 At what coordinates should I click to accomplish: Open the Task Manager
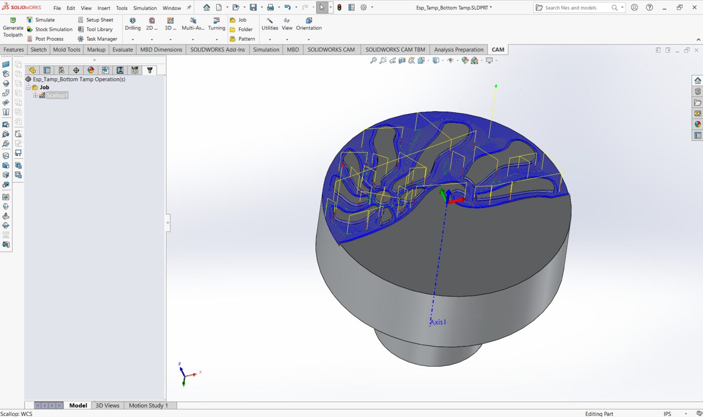pos(97,39)
